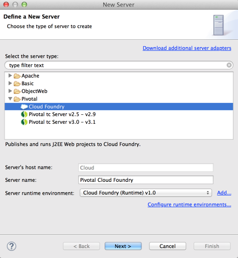The height and width of the screenshot is (258, 238).
Task: Select the Cloud Foundry server type
Action: click(x=119, y=107)
